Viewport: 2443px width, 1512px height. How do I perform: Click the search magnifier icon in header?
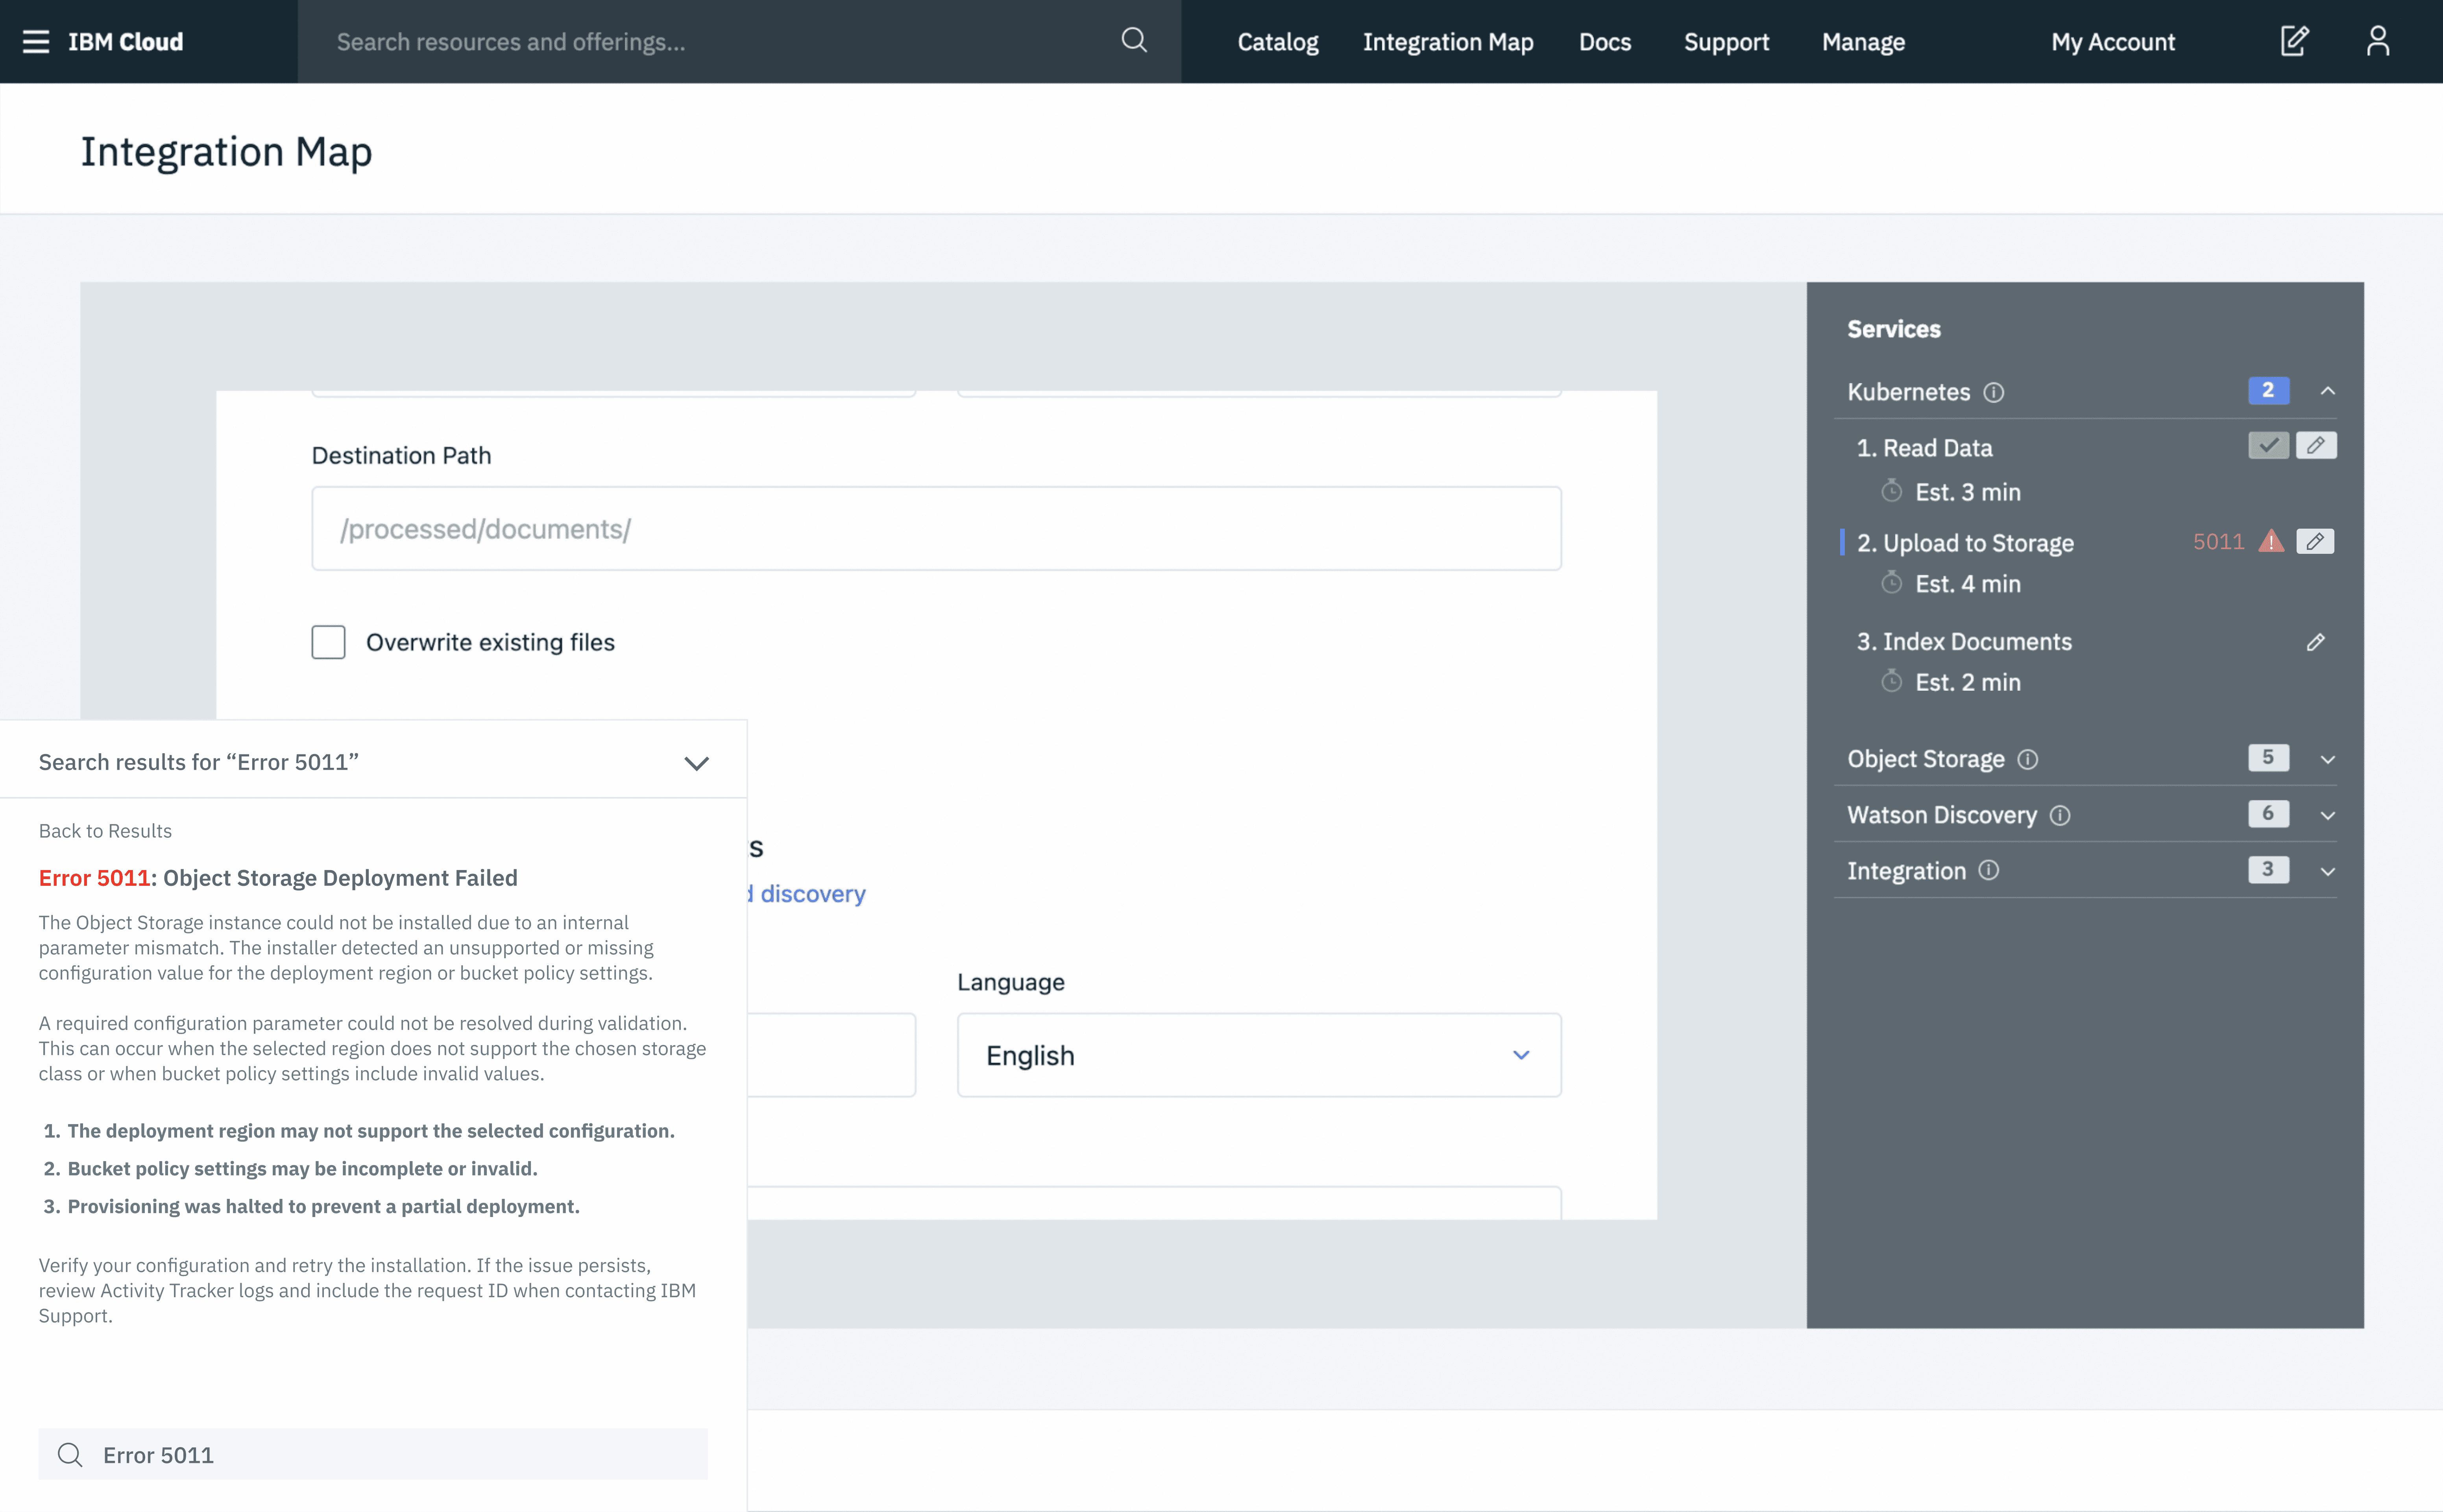pos(1133,41)
